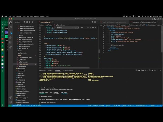Screen dimensions: 163x122
Task: Open styles.scss in Explorer
Action: [25, 67]
